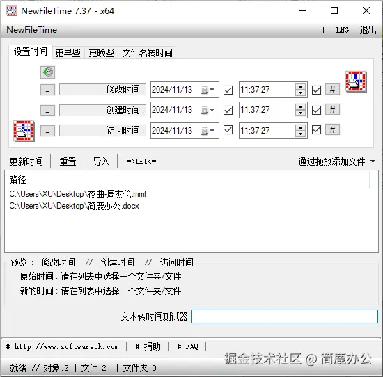Select the file 简鹿办公.docx in list
The image size is (383, 377).
coord(74,206)
